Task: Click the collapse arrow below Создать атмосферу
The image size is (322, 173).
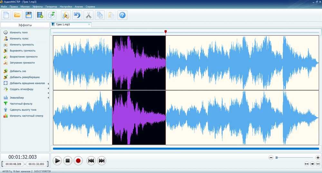Action: click(48, 93)
